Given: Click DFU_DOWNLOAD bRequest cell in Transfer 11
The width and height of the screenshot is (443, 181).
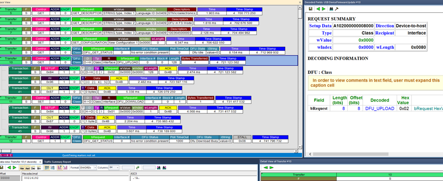Looking at the screenshot, I should coord(130,102).
